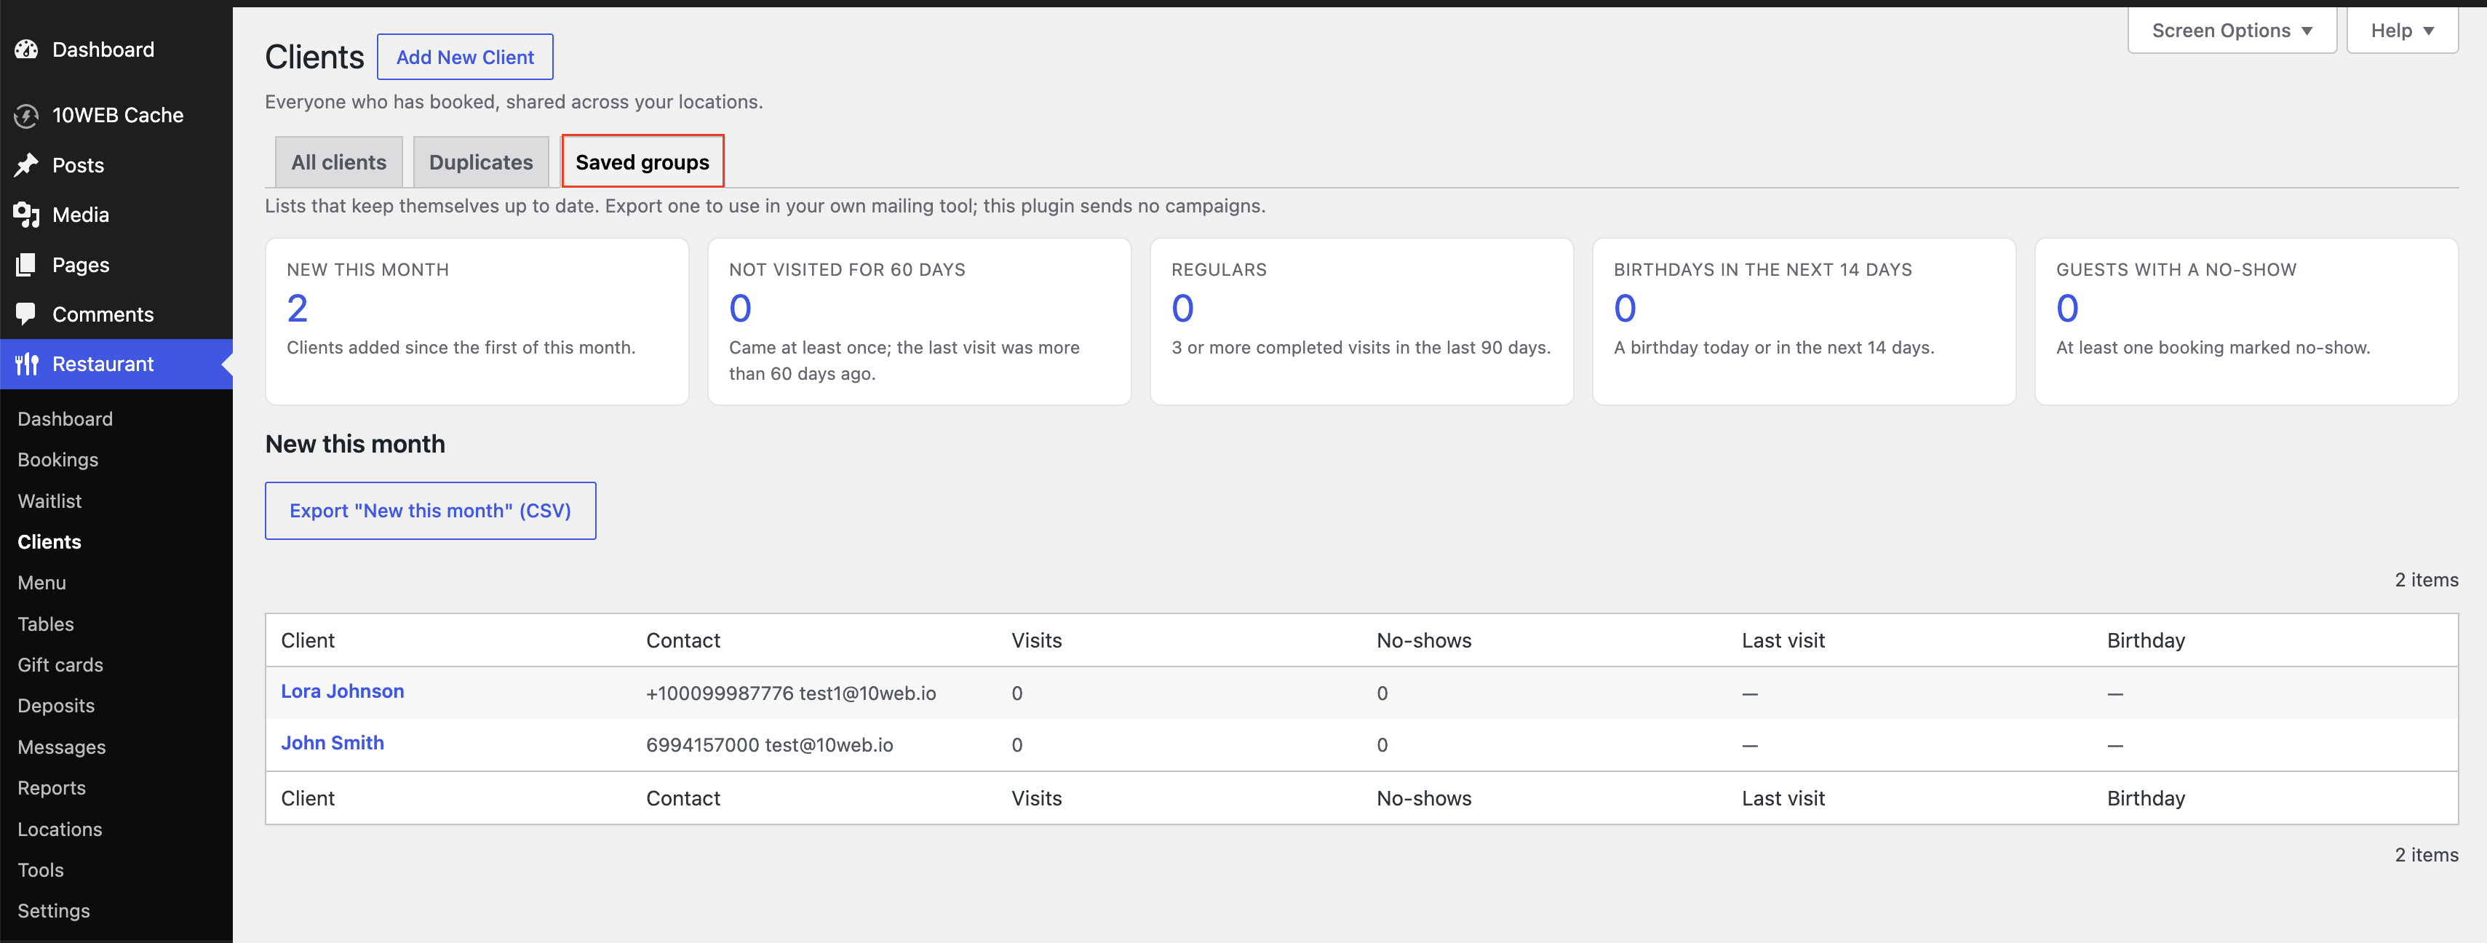This screenshot has height=943, width=2487.
Task: Click the Comments bubble icon
Action: [x=26, y=314]
